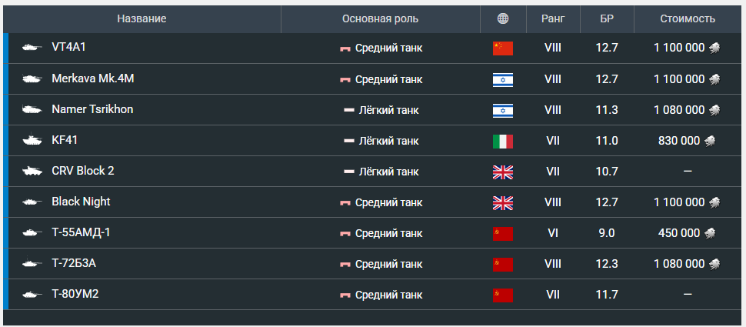Sort by the Основная роль column header

pos(380,18)
